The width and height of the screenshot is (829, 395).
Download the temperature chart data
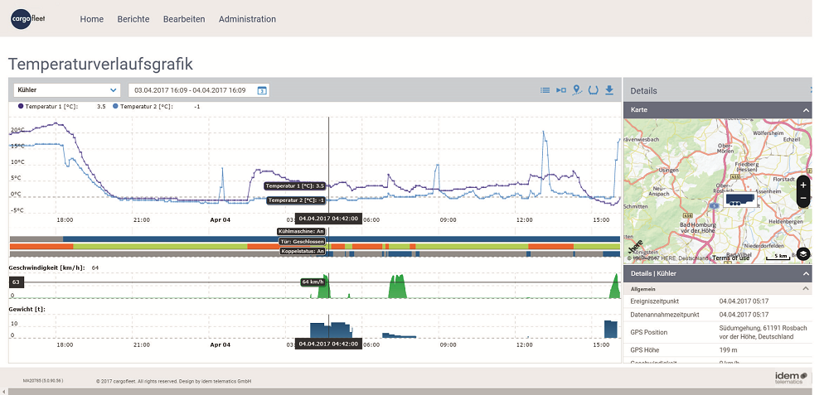click(609, 90)
